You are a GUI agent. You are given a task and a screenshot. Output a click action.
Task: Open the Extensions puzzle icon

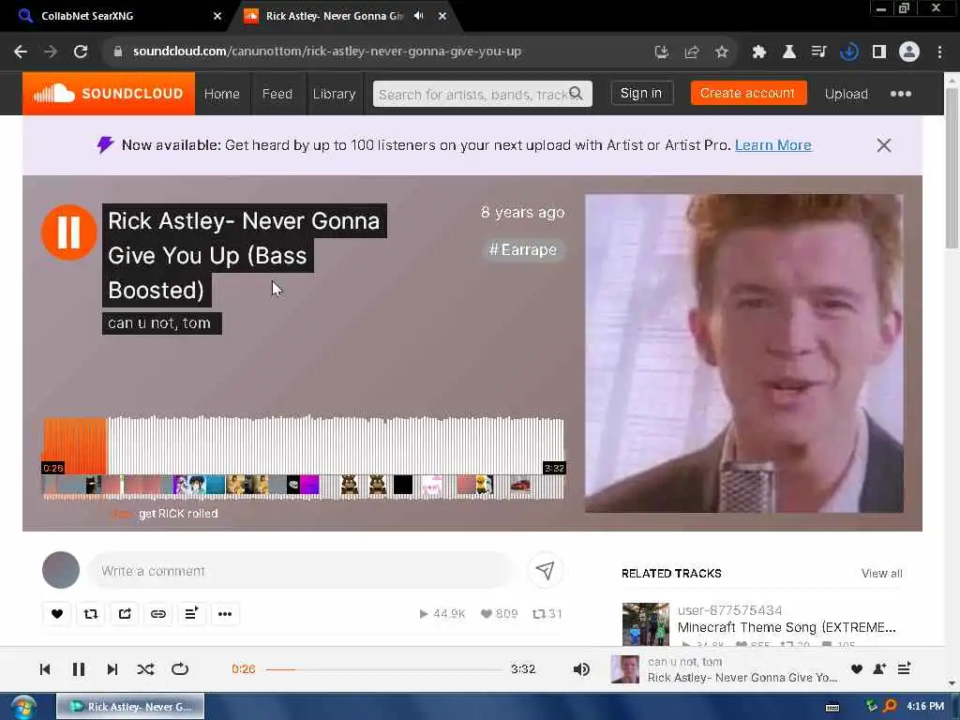tap(759, 52)
